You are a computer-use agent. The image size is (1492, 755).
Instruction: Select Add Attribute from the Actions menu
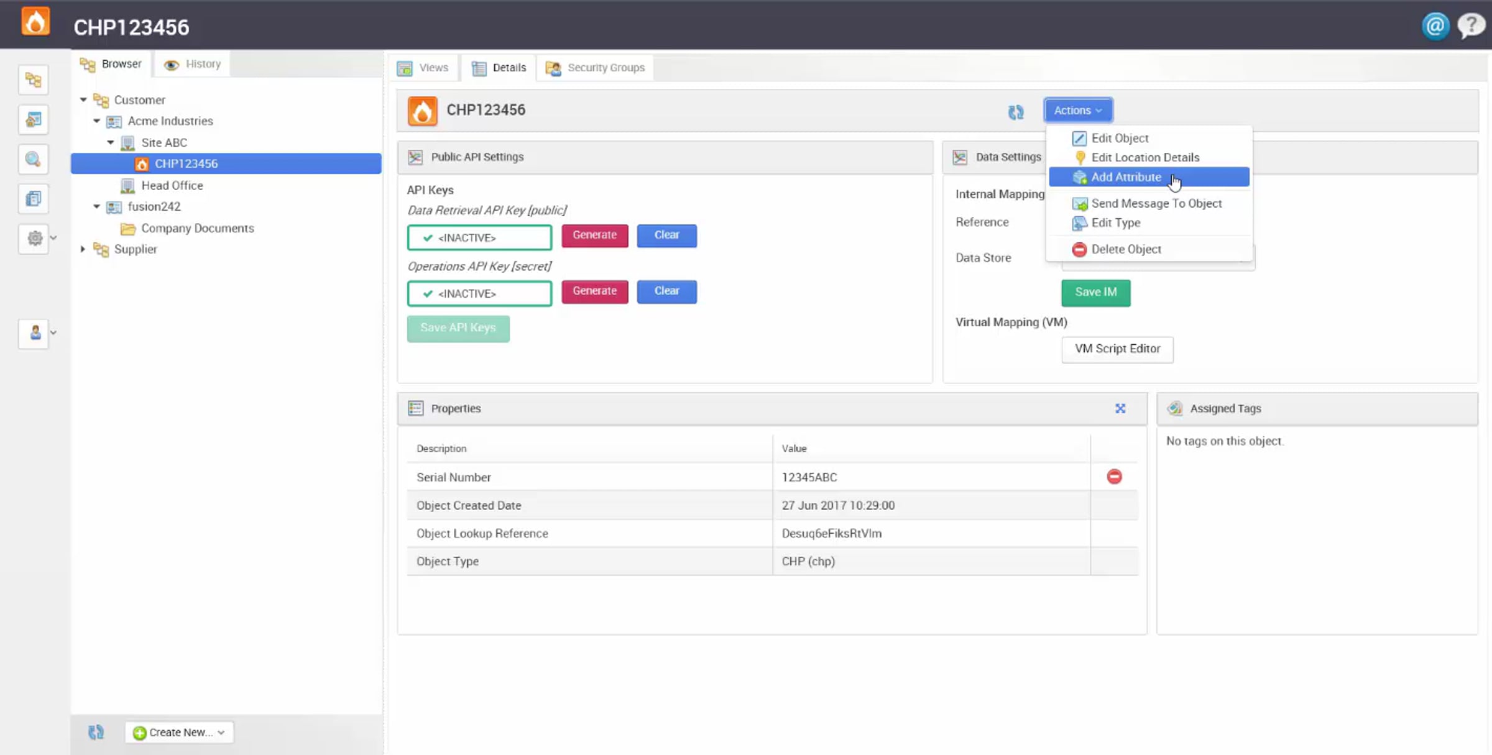(1126, 177)
